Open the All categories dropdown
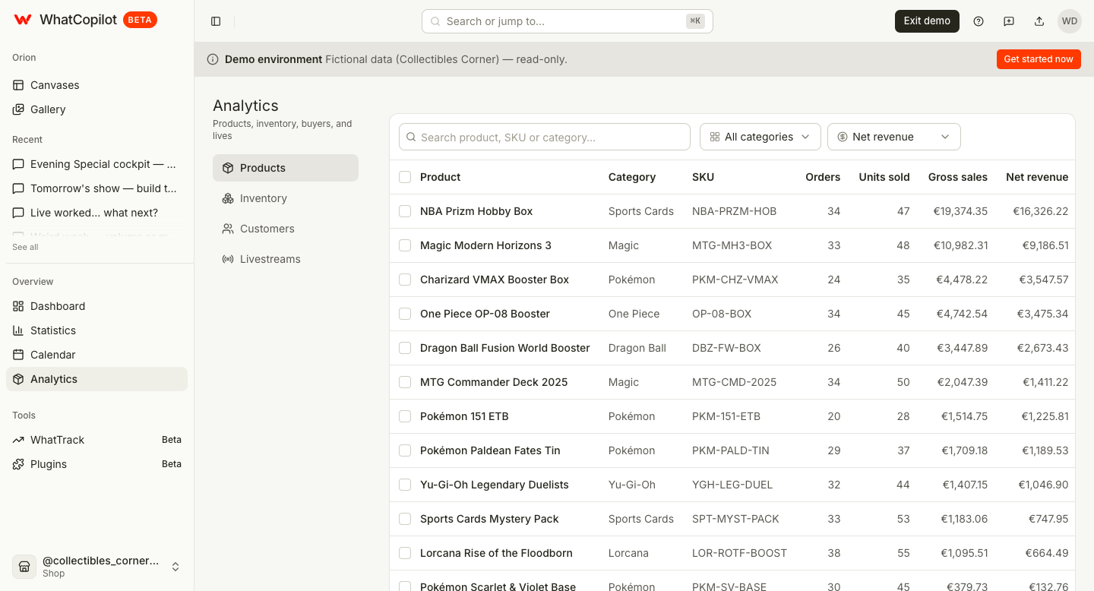The width and height of the screenshot is (1094, 591). tap(760, 137)
